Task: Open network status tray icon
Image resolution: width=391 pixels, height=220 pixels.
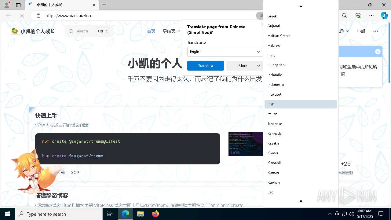Action: pos(344,214)
